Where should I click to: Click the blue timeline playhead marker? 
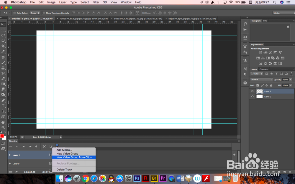click(x=57, y=145)
